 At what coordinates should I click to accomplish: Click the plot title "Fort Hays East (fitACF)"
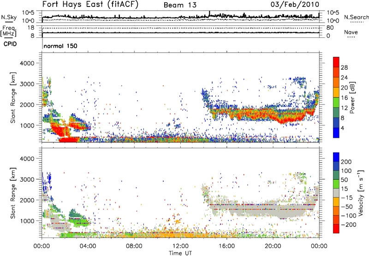(x=90, y=5)
